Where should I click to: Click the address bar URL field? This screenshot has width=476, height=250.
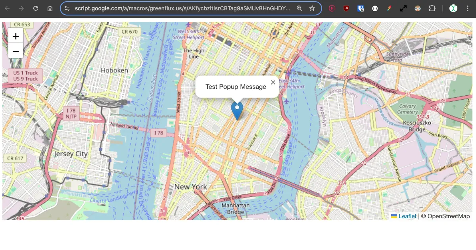coord(182,8)
